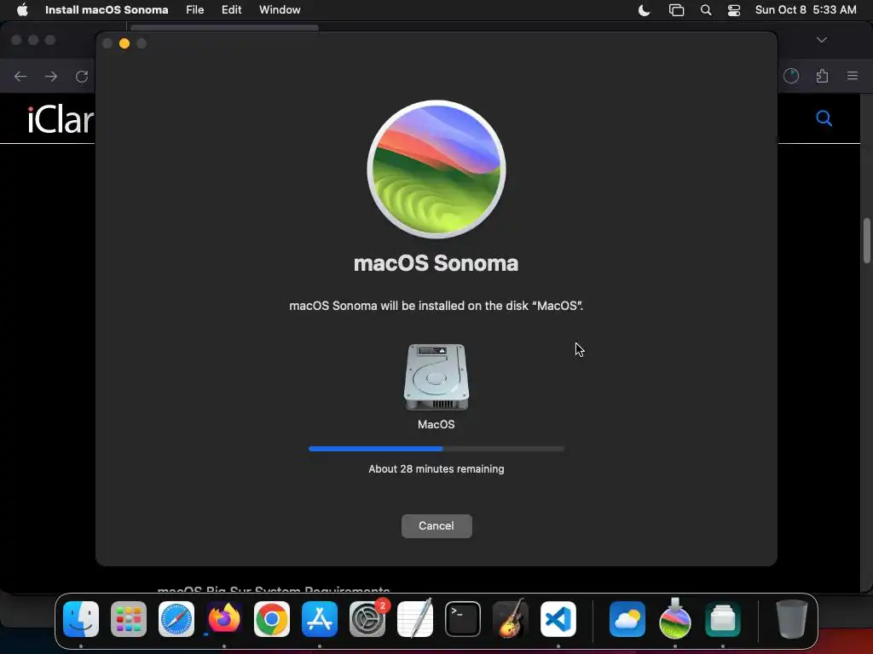Open the Edit menu
Image resolution: width=873 pixels, height=654 pixels.
click(231, 9)
